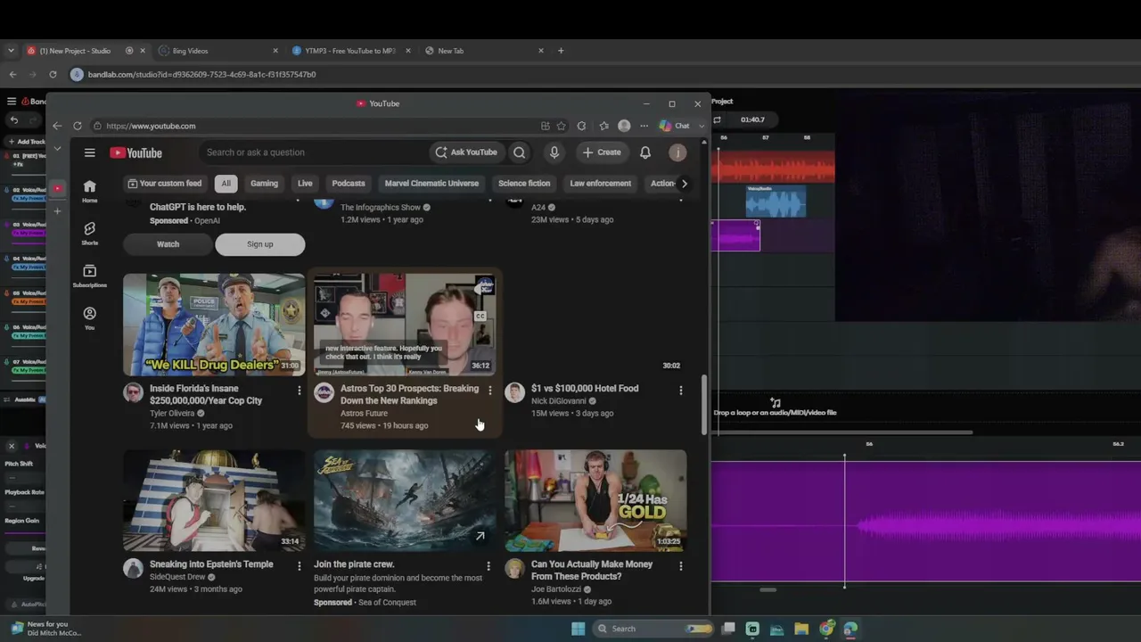Show more category chips with the right arrow
Image resolution: width=1141 pixels, height=642 pixels.
684,184
